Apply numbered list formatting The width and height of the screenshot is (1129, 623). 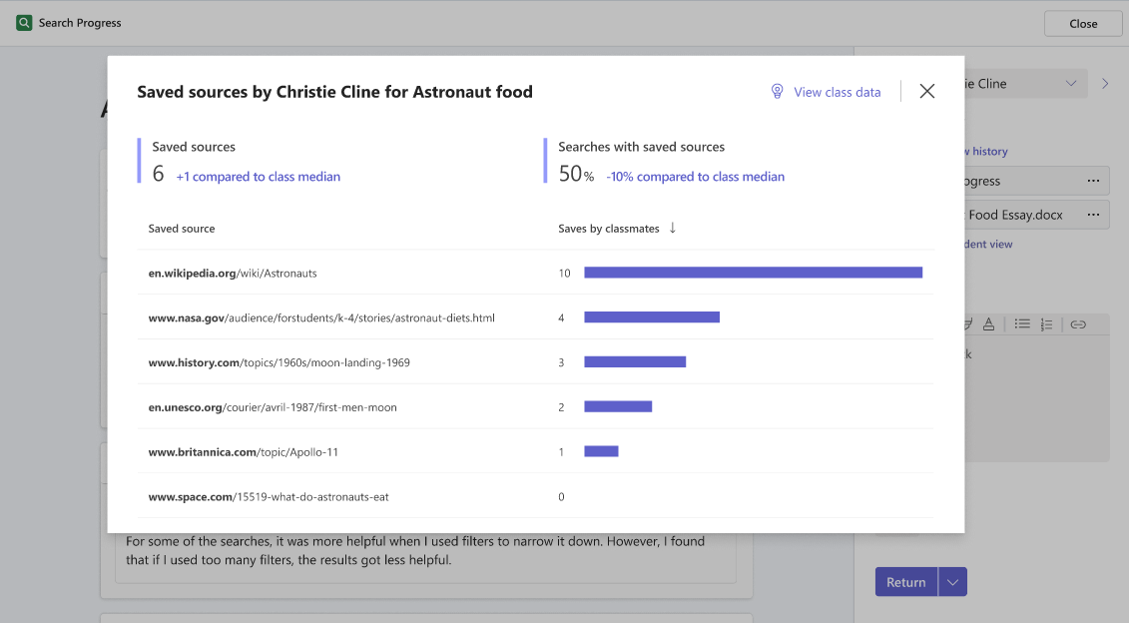coord(1046,323)
